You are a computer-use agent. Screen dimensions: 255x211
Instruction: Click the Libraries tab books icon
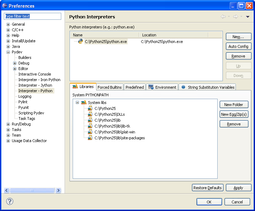click(75, 87)
